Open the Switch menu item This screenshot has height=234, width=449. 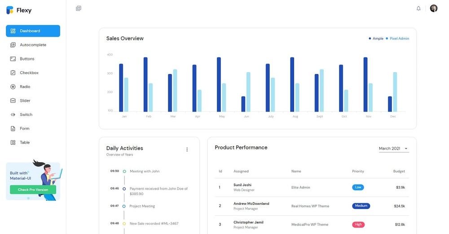click(x=26, y=115)
